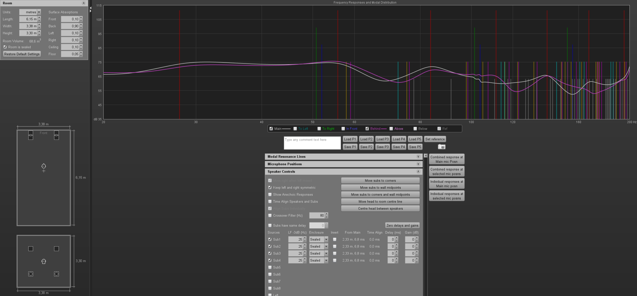The image size is (637, 296).
Task: Collapse the Room panel with its chevron icon
Action: click(84, 3)
